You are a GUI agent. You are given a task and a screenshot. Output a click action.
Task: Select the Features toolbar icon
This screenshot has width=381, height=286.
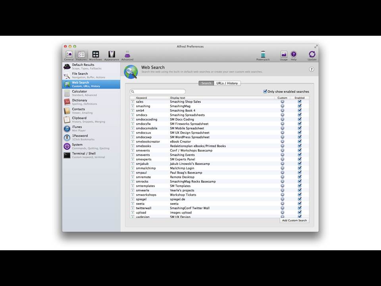pyautogui.click(x=81, y=56)
